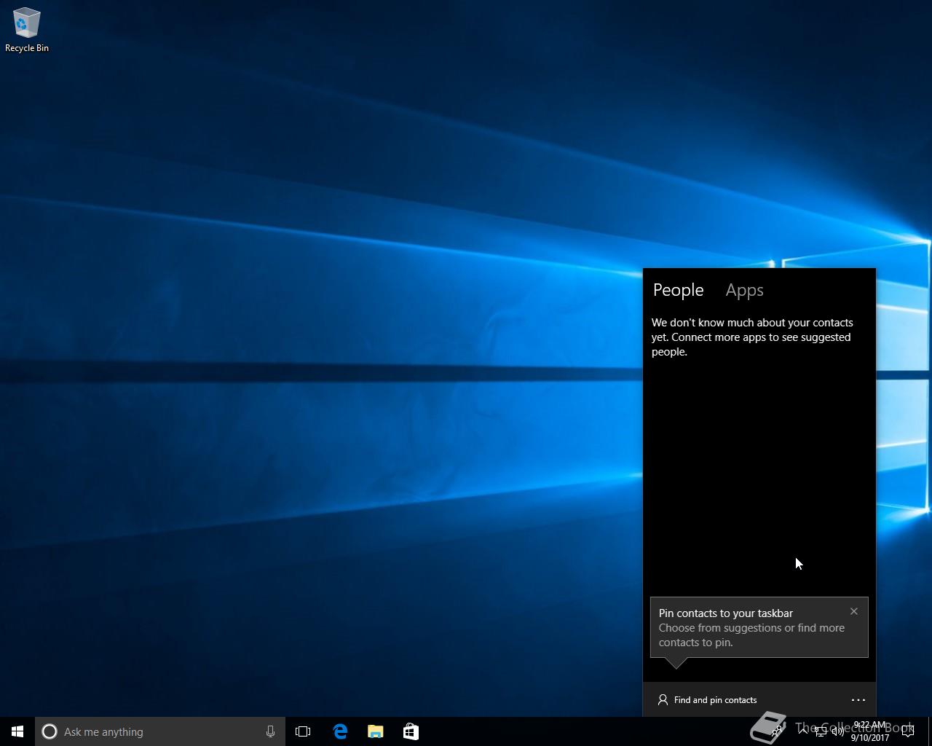
Task: Show hidden icons using tray chevron
Action: pyautogui.click(x=802, y=731)
